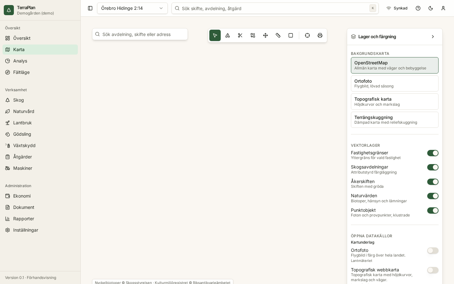Viewport: 454px width, 284px height.
Task: Click the map search avdelning or adress field
Action: click(140, 34)
